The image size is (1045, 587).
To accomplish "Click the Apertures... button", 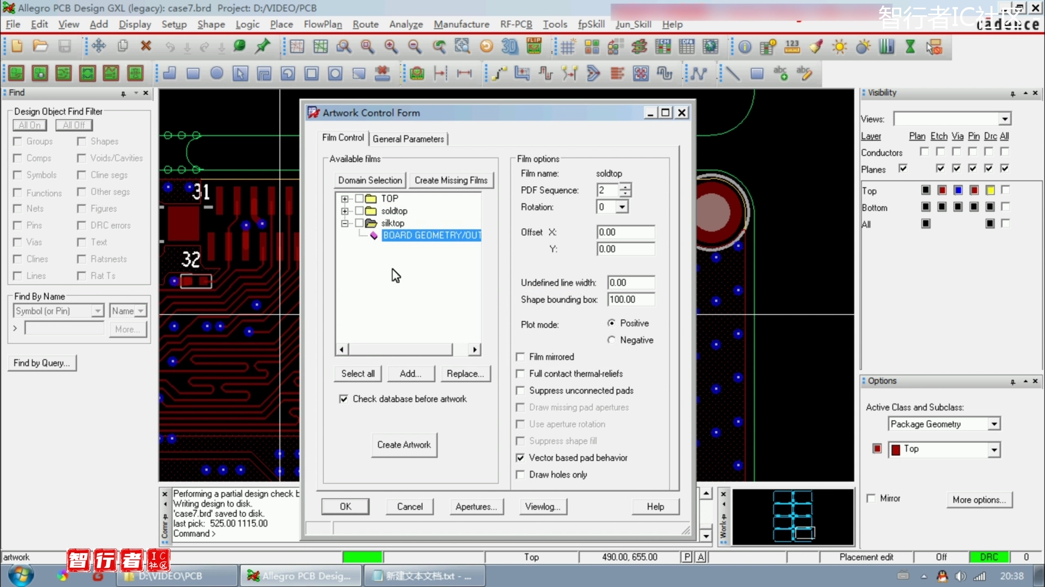I will (x=476, y=506).
